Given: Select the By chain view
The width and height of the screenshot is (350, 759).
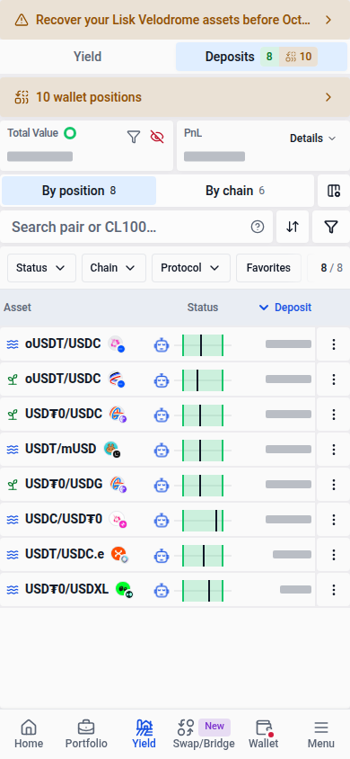Looking at the screenshot, I should pos(235,191).
